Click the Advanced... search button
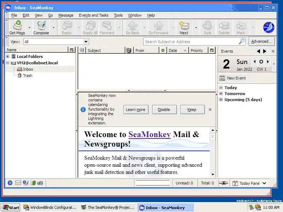Viewport: 283px width, 212px height. point(261,41)
